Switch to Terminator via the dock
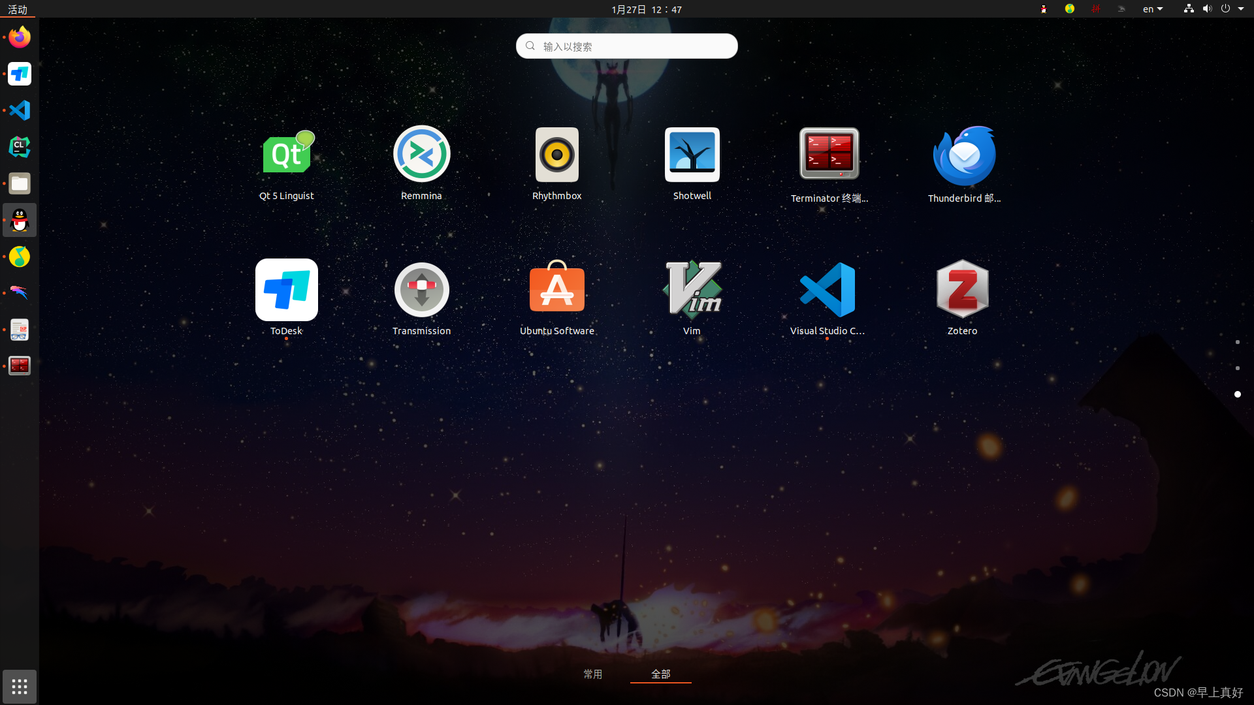 point(20,366)
